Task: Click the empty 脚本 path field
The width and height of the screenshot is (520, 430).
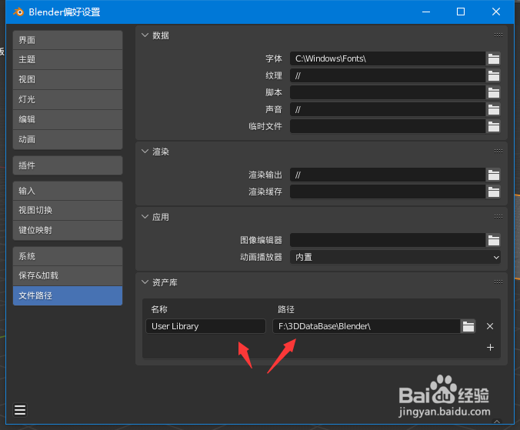Action: tap(388, 92)
